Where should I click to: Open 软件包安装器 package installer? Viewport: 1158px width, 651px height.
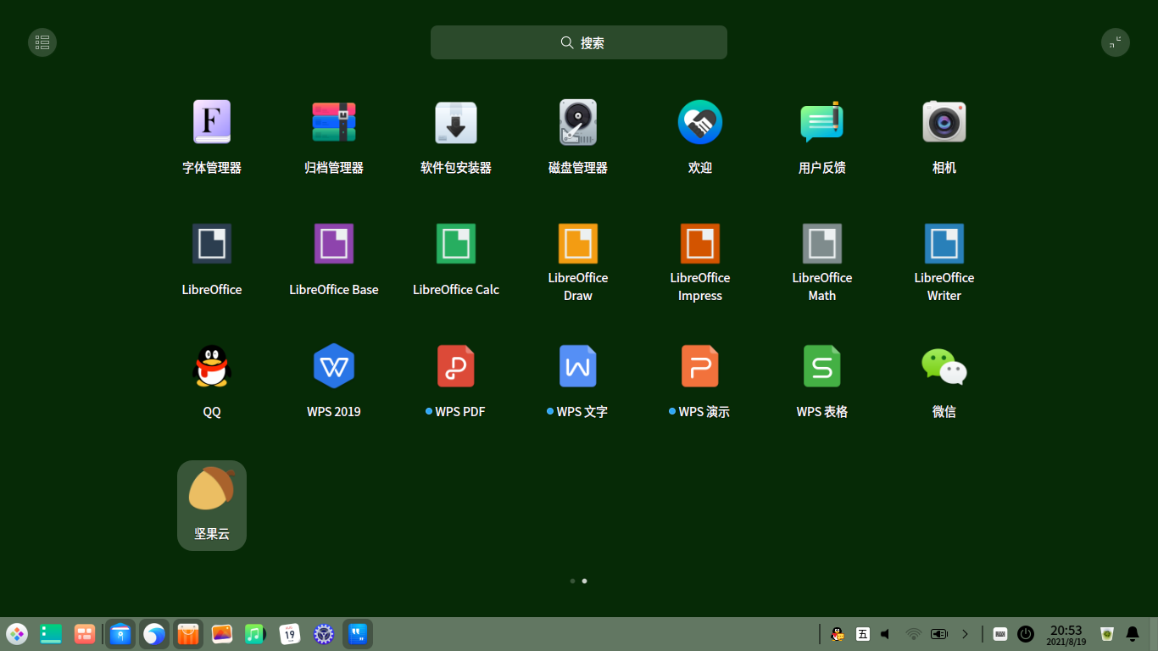pyautogui.click(x=456, y=122)
